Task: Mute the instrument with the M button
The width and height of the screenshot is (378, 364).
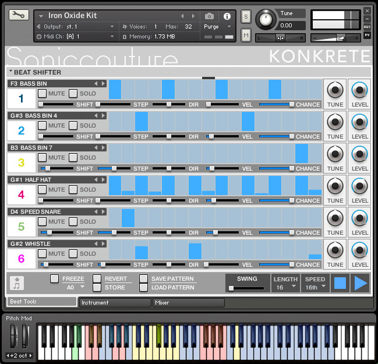Action: click(246, 35)
